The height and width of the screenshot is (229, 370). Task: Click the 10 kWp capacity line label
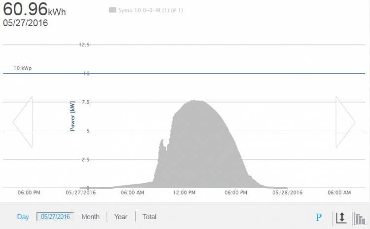point(23,68)
